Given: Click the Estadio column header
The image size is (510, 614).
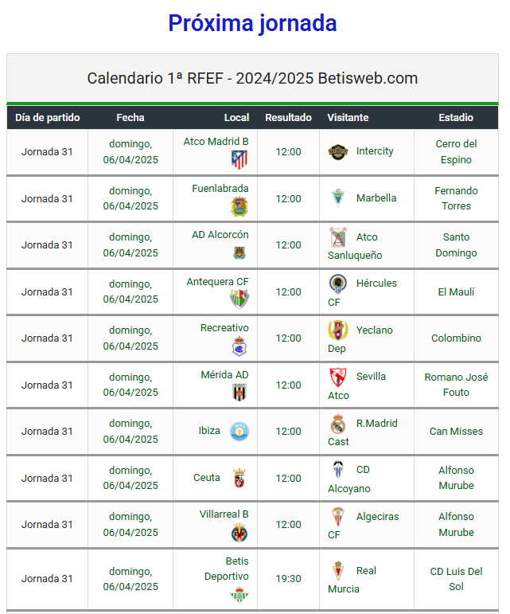Looking at the screenshot, I should [x=456, y=118].
